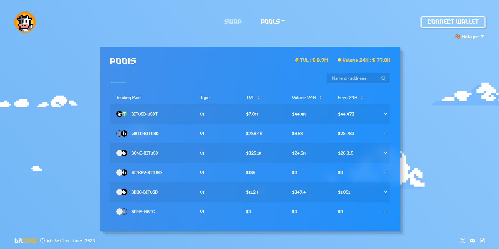Expand the BITUSD-USDT pool row chevron
Viewport: 499px width, 249px height.
pyautogui.click(x=385, y=114)
